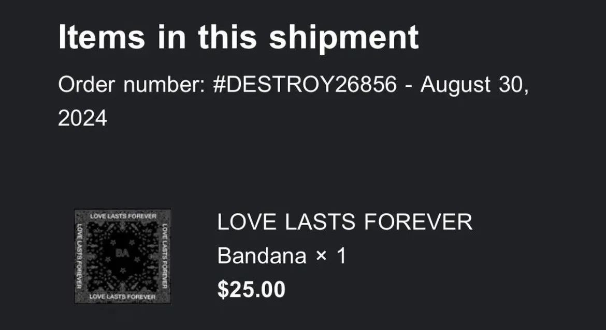Screen dimensions: 606x330
Task: Click the "Bandana" variant label
Action: [x=262, y=256]
